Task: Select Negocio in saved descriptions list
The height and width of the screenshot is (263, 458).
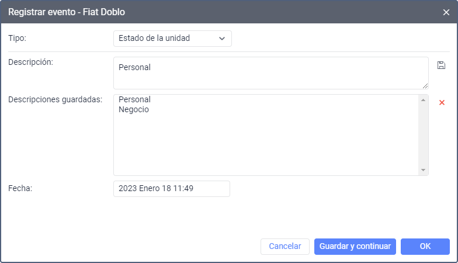Action: pyautogui.click(x=134, y=109)
